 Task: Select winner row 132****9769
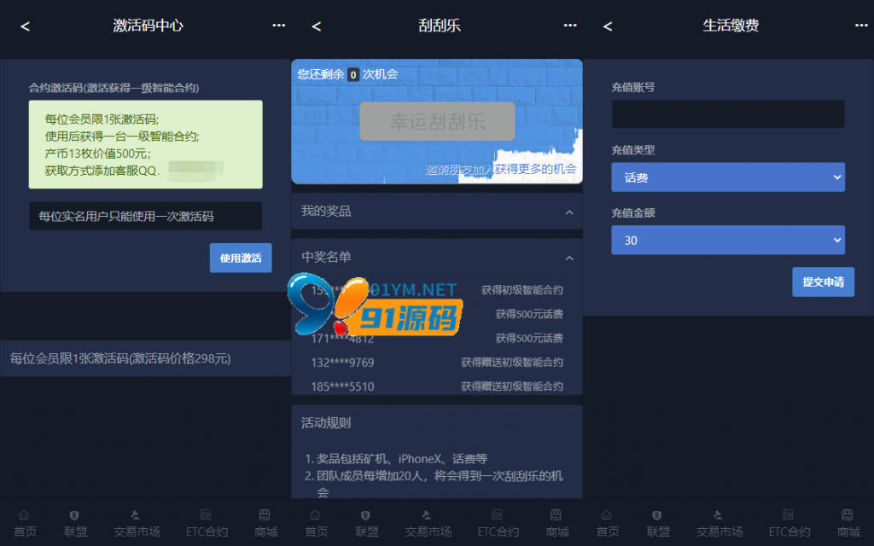(x=437, y=362)
